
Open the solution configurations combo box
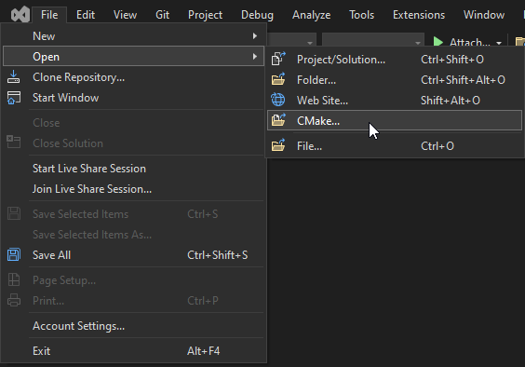(x=292, y=39)
